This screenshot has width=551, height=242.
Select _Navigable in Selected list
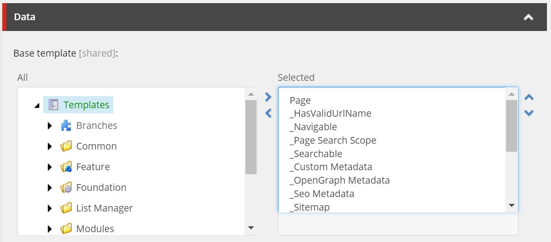pos(313,127)
